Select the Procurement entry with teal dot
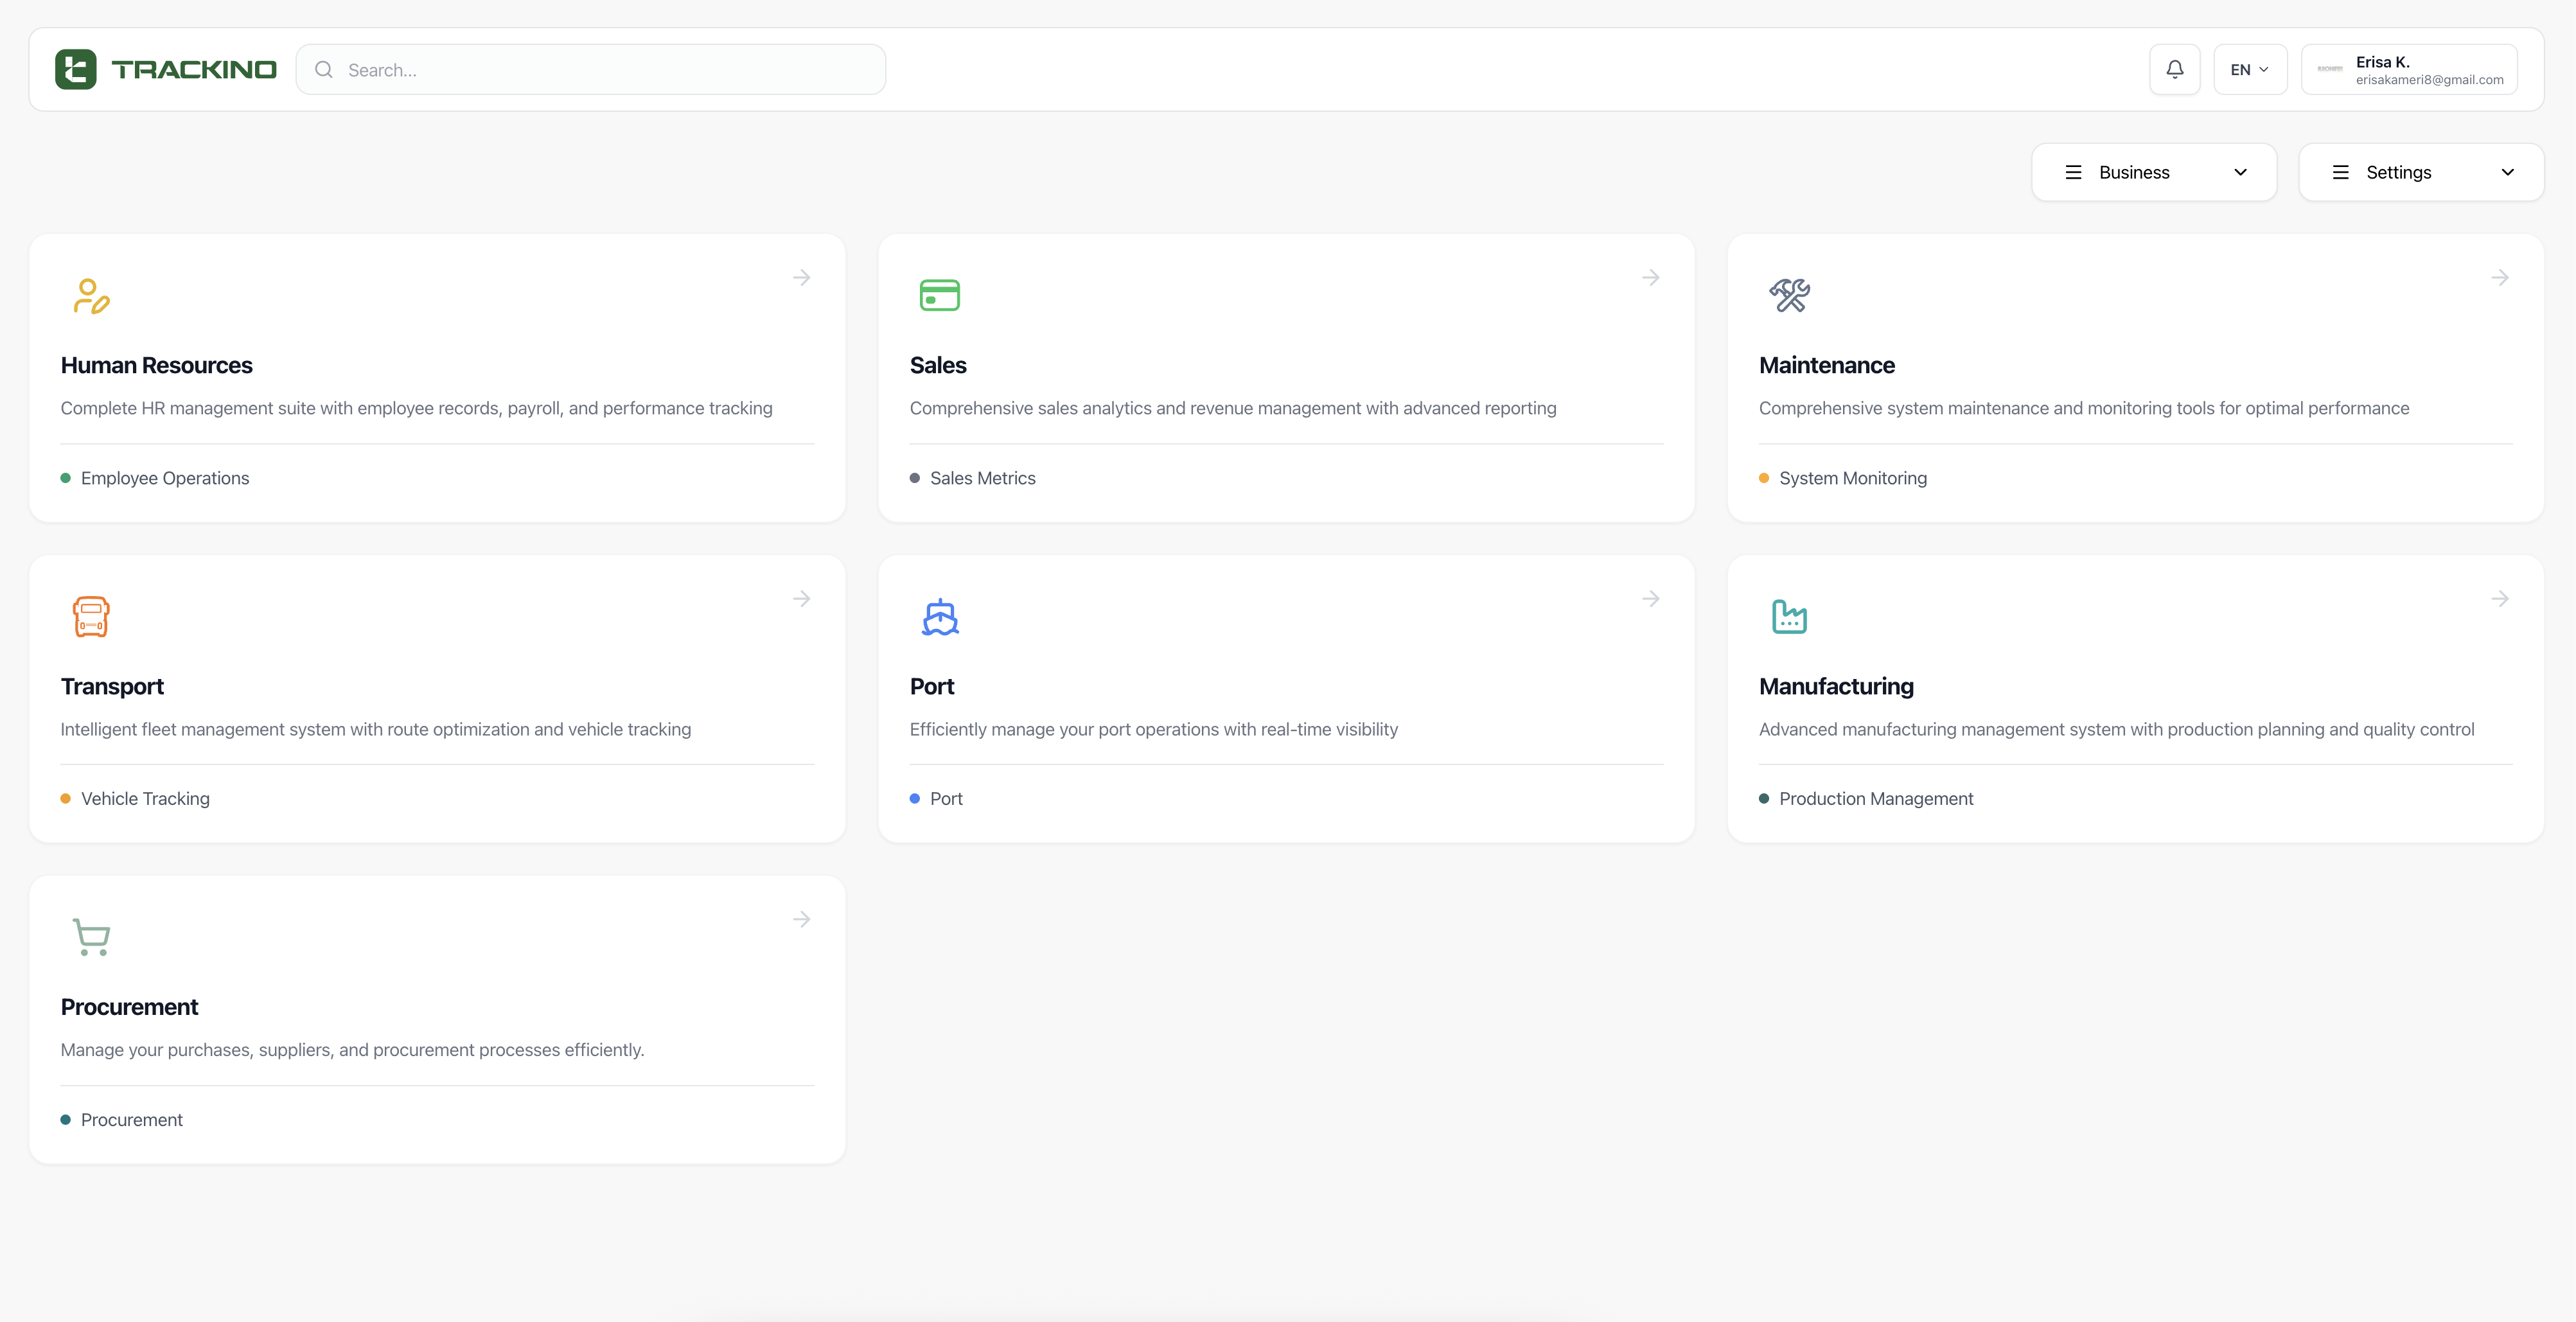The height and width of the screenshot is (1322, 2576). (x=122, y=1120)
